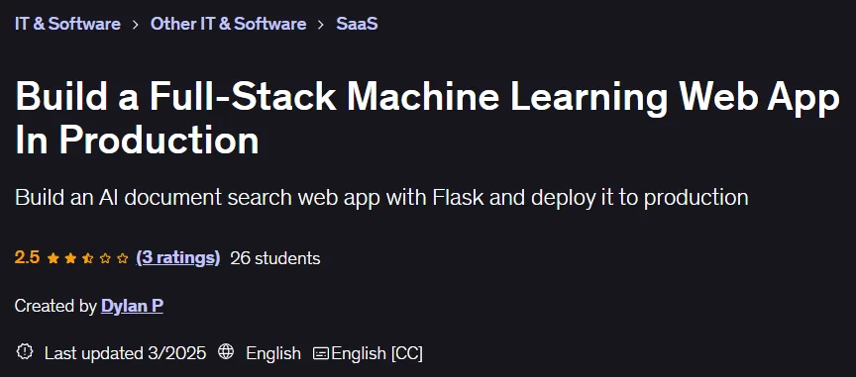Click the 'Last updated 3/2025' text
Image resolution: width=856 pixels, height=377 pixels.
click(x=125, y=353)
